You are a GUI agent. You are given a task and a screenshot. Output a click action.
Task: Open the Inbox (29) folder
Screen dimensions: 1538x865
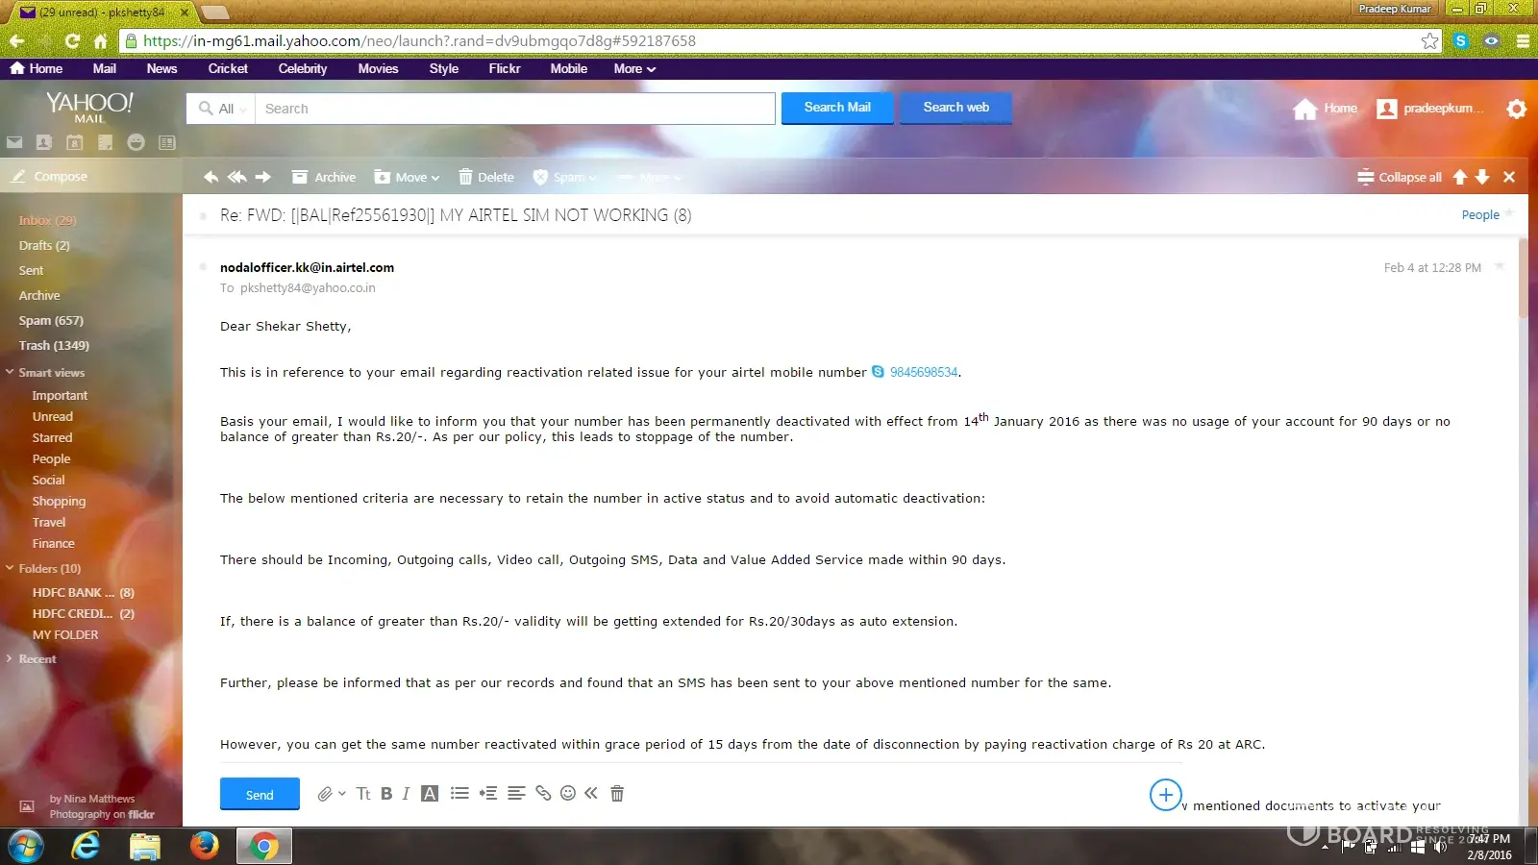coord(47,220)
